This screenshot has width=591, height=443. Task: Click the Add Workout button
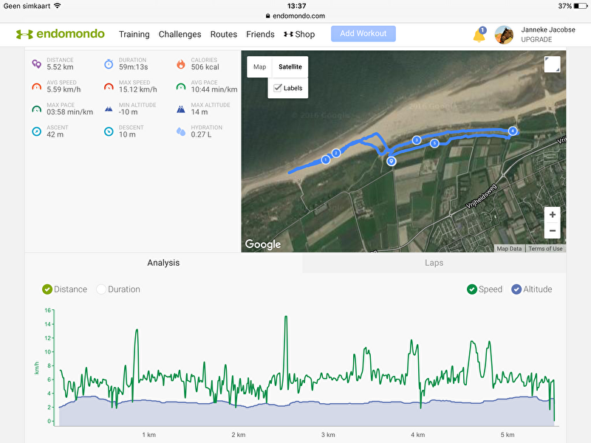(363, 34)
